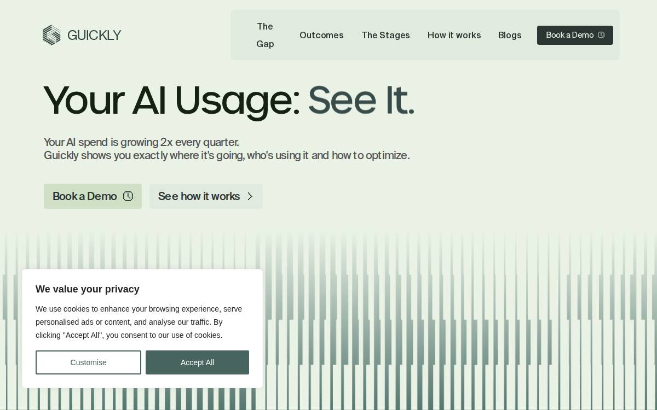Click See how it works button

pyautogui.click(x=206, y=196)
